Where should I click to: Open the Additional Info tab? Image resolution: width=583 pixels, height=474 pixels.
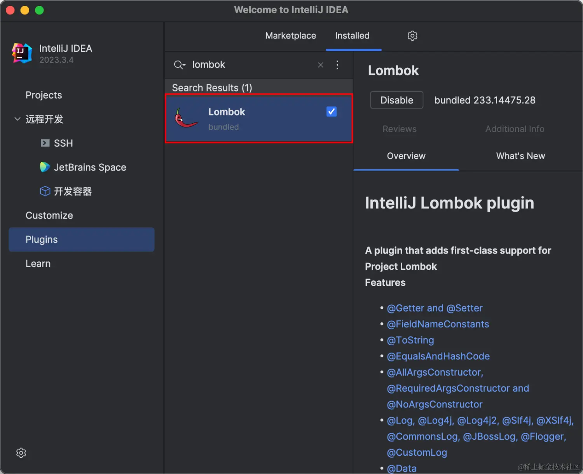click(x=515, y=129)
